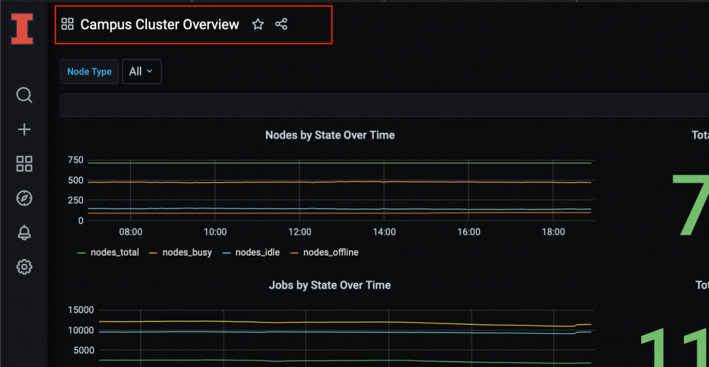Click the Illinois block I logo

pyautogui.click(x=22, y=29)
